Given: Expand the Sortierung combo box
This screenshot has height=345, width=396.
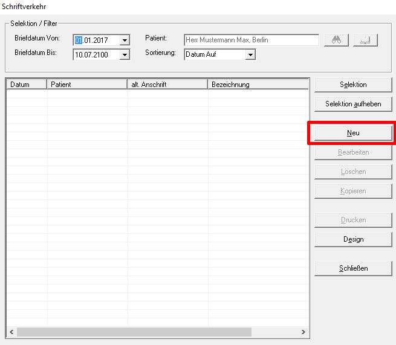Looking at the screenshot, I should pyautogui.click(x=250, y=54).
